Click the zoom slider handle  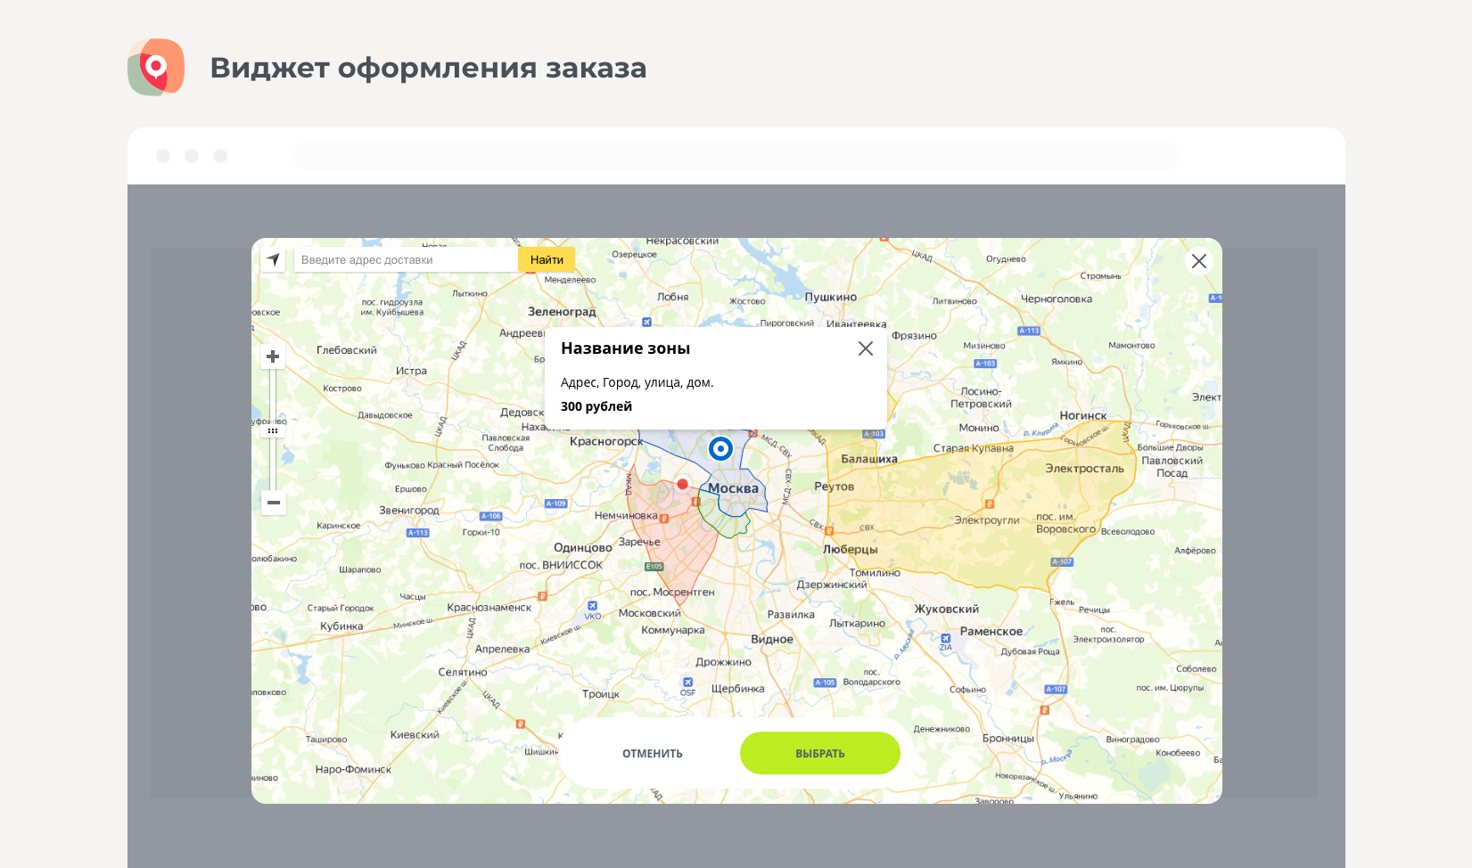[x=273, y=430]
